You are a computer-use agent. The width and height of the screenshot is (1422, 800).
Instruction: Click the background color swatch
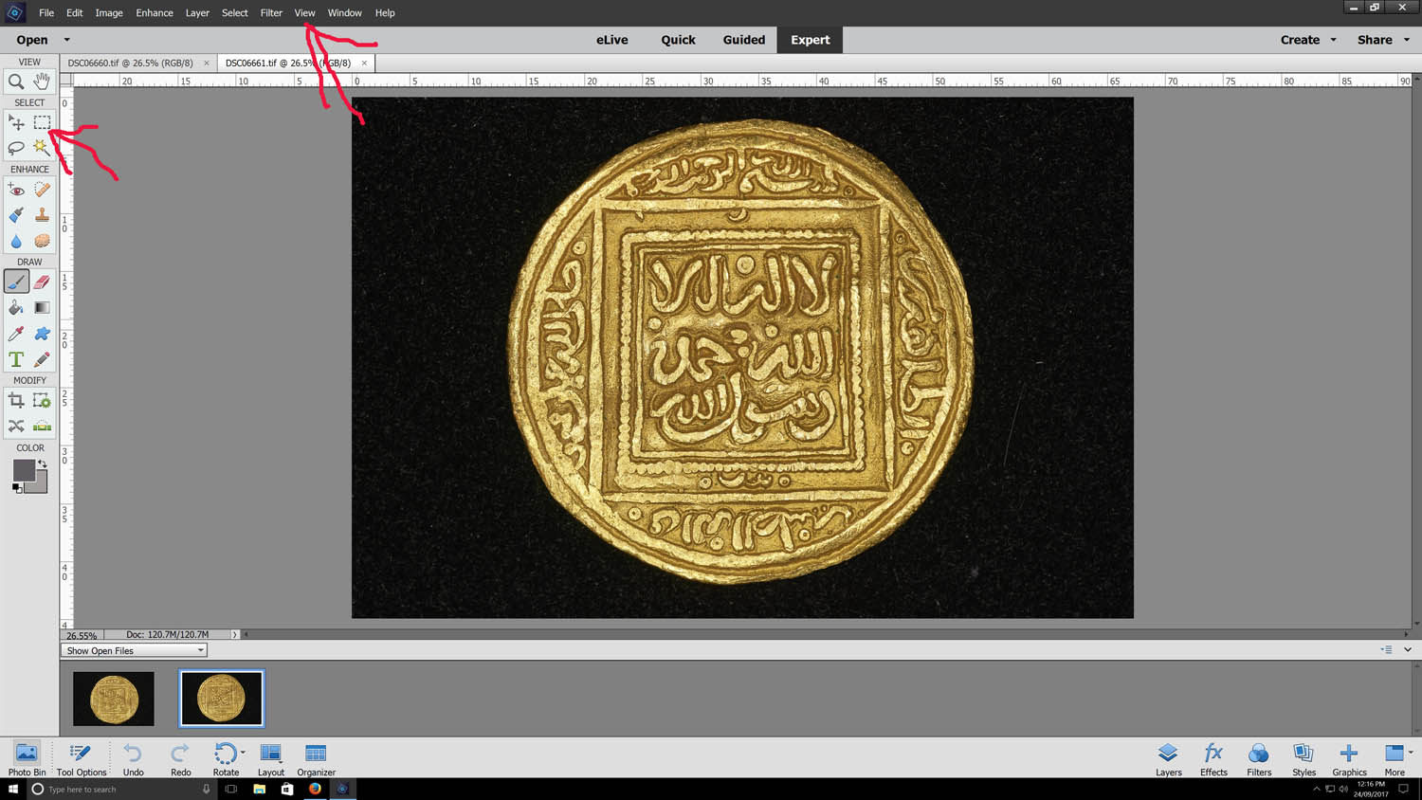point(41,485)
